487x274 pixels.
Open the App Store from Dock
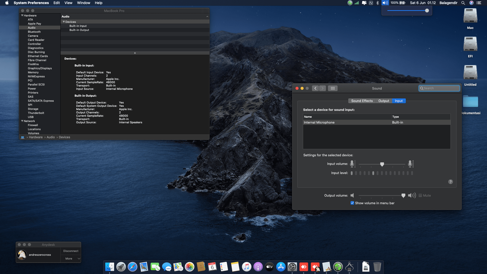(281, 267)
